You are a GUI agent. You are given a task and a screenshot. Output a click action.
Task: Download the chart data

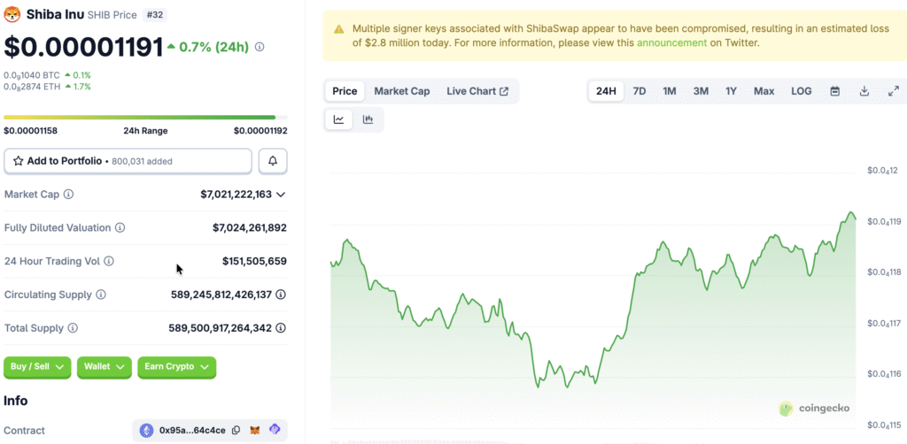point(864,91)
